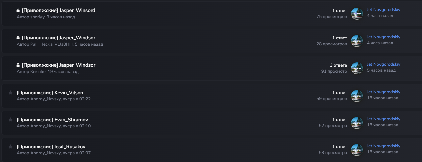Click Jet Novgorodskiy in the Evan_Shramov row

click(x=384, y=119)
